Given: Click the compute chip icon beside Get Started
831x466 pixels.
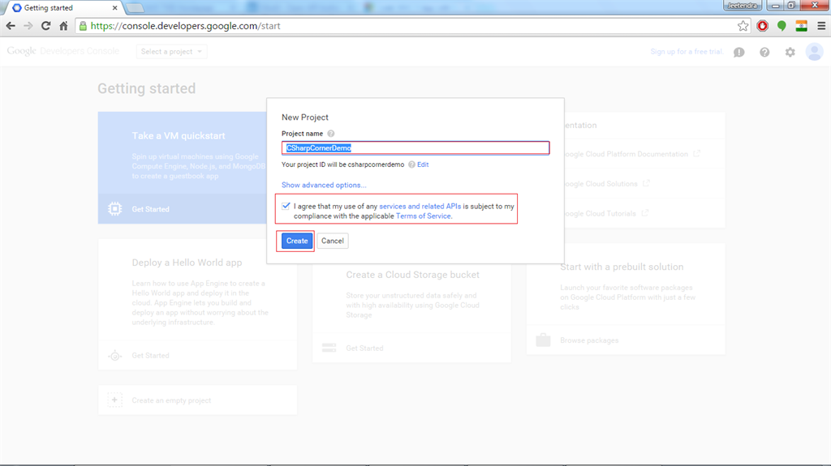Looking at the screenshot, I should (x=115, y=209).
